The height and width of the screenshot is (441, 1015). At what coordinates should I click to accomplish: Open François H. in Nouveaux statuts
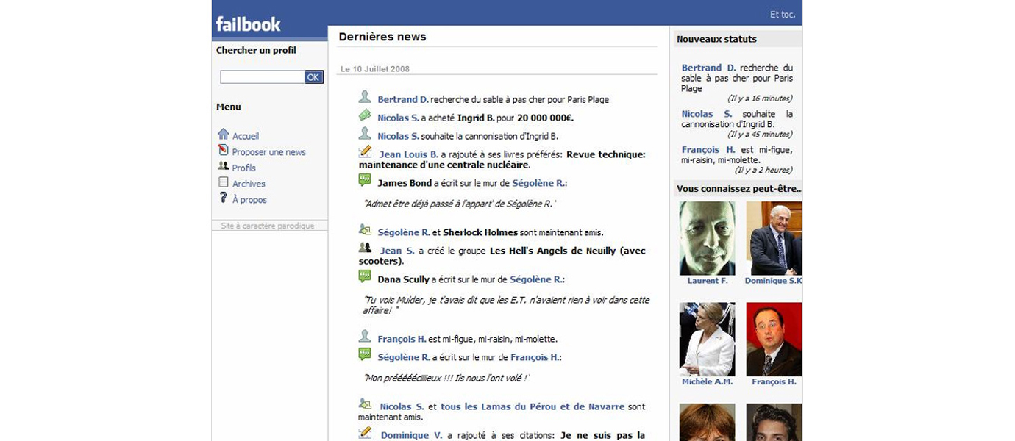(x=708, y=150)
